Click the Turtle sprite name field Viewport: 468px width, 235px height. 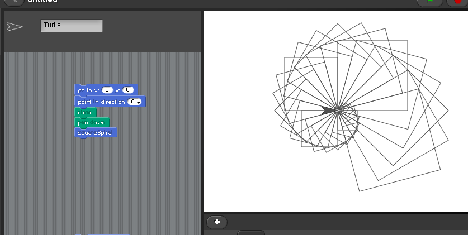[x=72, y=26]
